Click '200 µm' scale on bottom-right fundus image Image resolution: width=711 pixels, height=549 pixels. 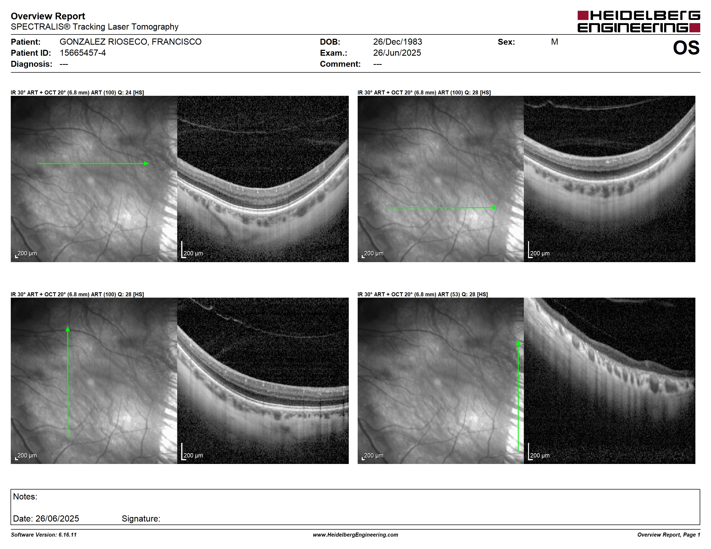click(373, 455)
